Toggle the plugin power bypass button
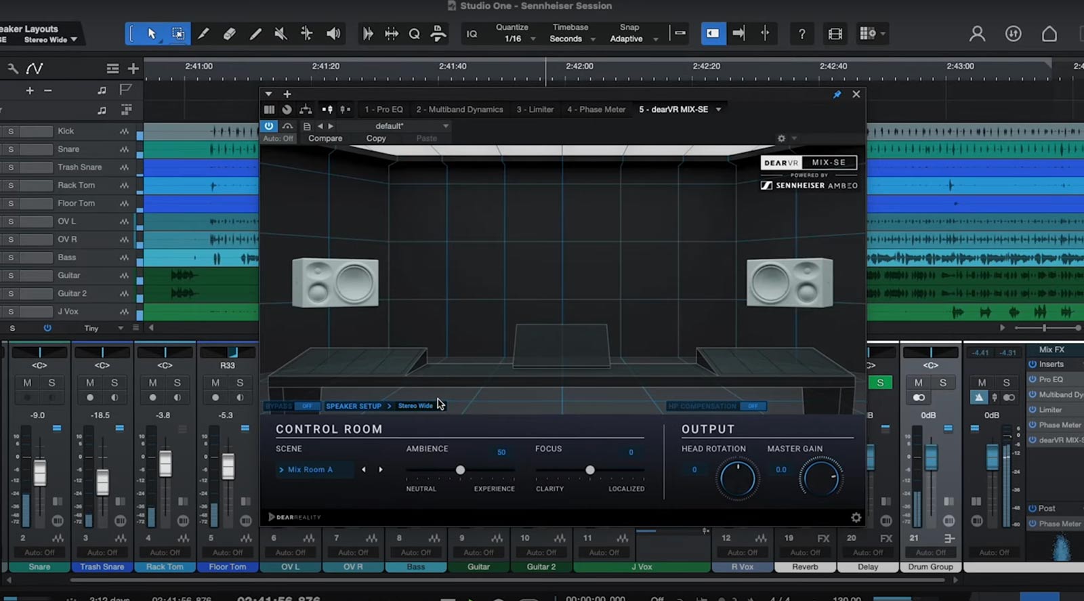The height and width of the screenshot is (601, 1084). [x=269, y=126]
